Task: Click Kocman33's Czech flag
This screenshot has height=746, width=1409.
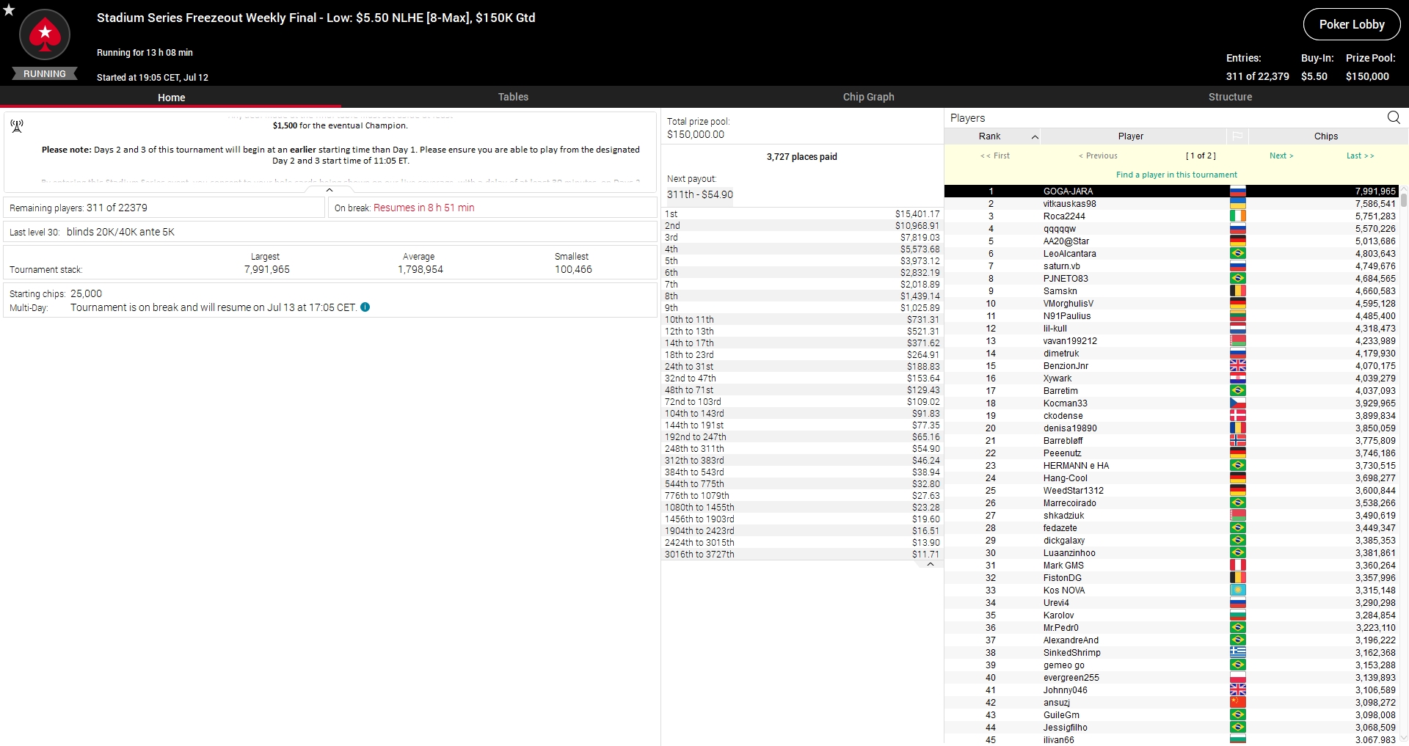Action: pyautogui.click(x=1238, y=403)
